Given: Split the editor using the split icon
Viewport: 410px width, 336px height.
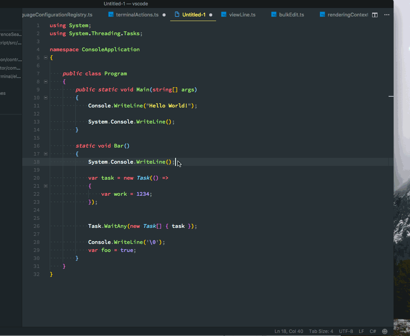Looking at the screenshot, I should tap(374, 15).
